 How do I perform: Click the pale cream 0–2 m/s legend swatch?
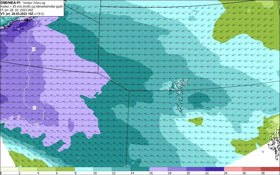(9, 169)
